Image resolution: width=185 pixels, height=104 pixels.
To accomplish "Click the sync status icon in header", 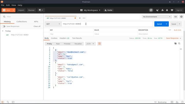I will tap(151, 10).
